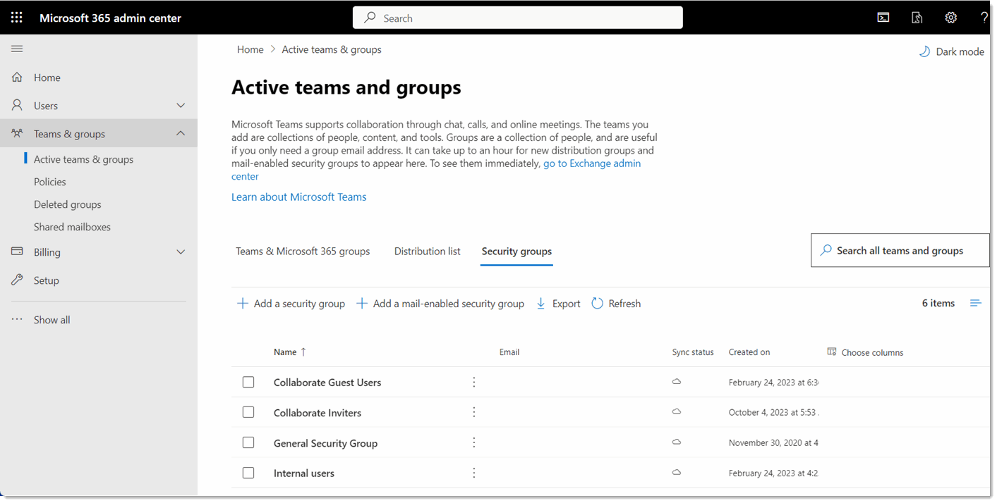Screen dimensions: 997x503
Task: Collapse navigation using the hamburger icon
Action: [16, 49]
